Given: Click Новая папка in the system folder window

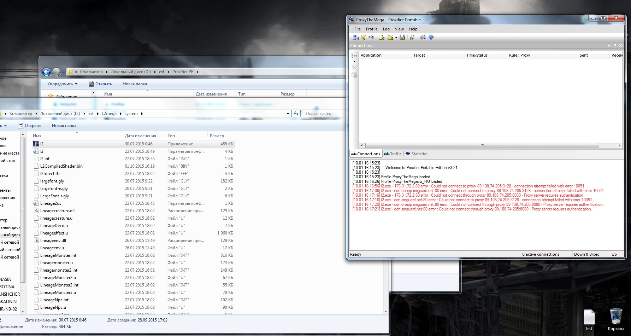Looking at the screenshot, I should [64, 126].
